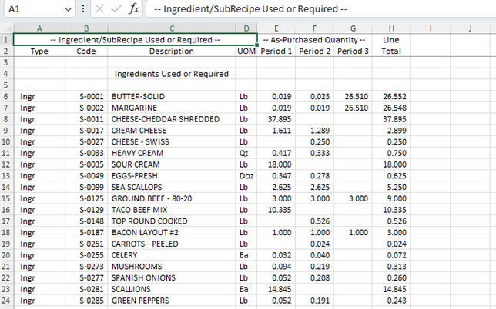The height and width of the screenshot is (309, 496).
Task: Click the 'BUTTER-SOLID' description cell
Action: click(172, 96)
